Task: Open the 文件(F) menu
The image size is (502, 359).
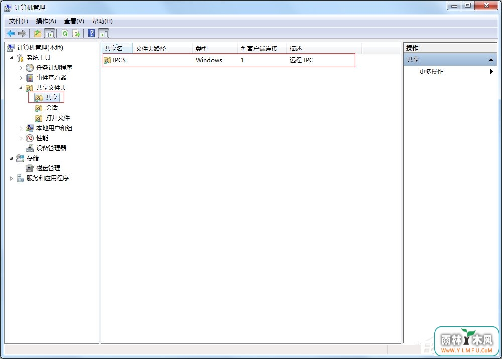Action: pos(18,21)
